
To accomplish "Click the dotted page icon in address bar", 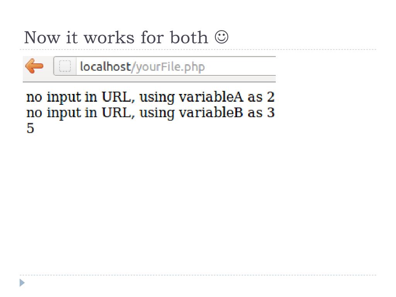I will click(65, 66).
